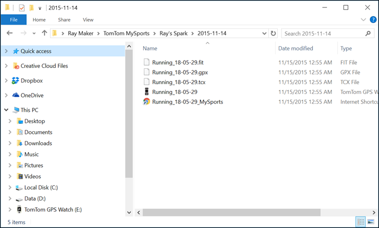Select the Running_18-05-29.gpx file icon
The image size is (379, 228).
[x=146, y=72]
